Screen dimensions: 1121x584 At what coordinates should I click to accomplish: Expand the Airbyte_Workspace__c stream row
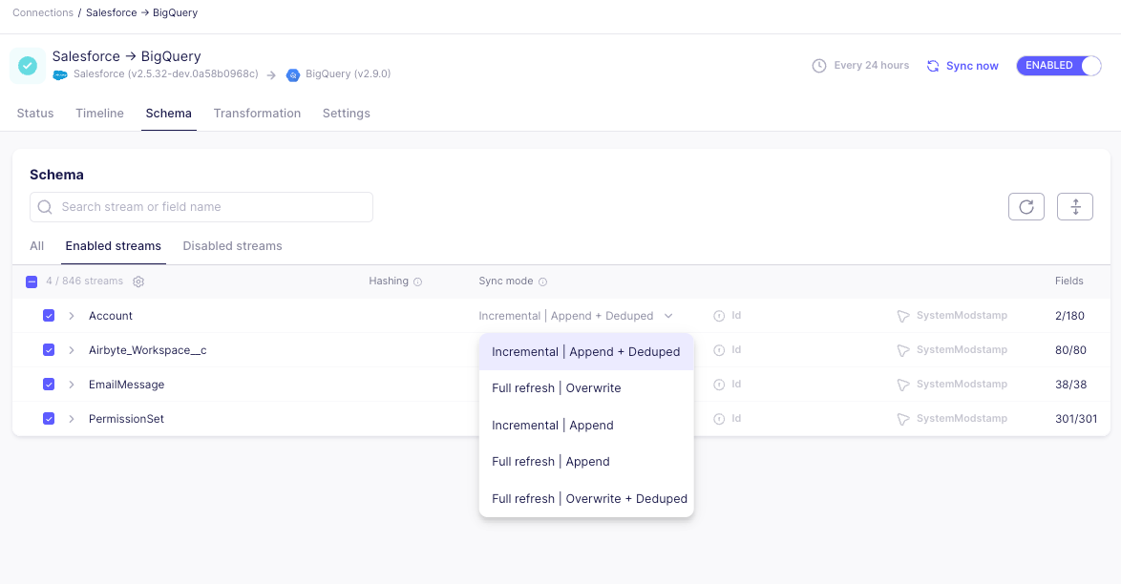point(72,349)
